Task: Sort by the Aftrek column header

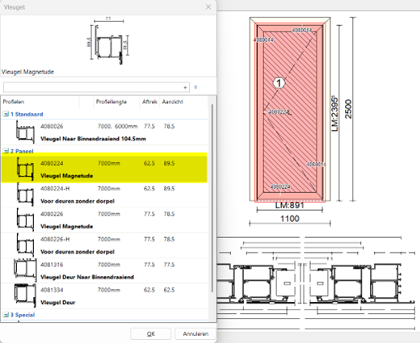Action: (149, 102)
